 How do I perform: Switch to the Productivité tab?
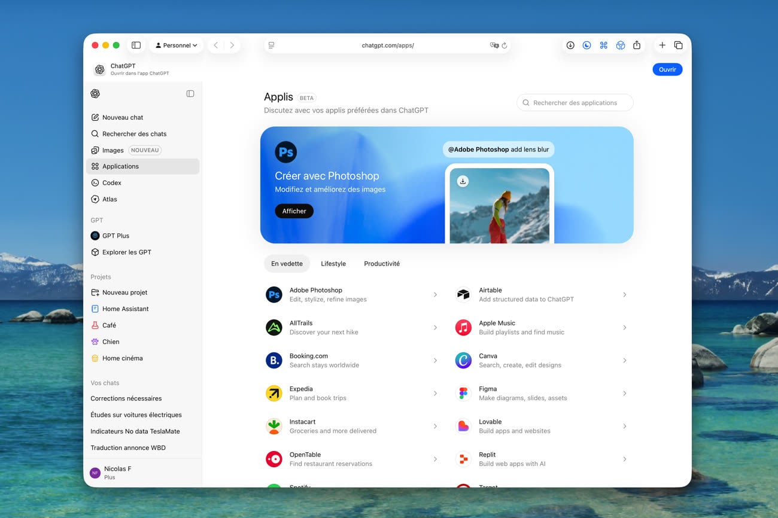382,264
